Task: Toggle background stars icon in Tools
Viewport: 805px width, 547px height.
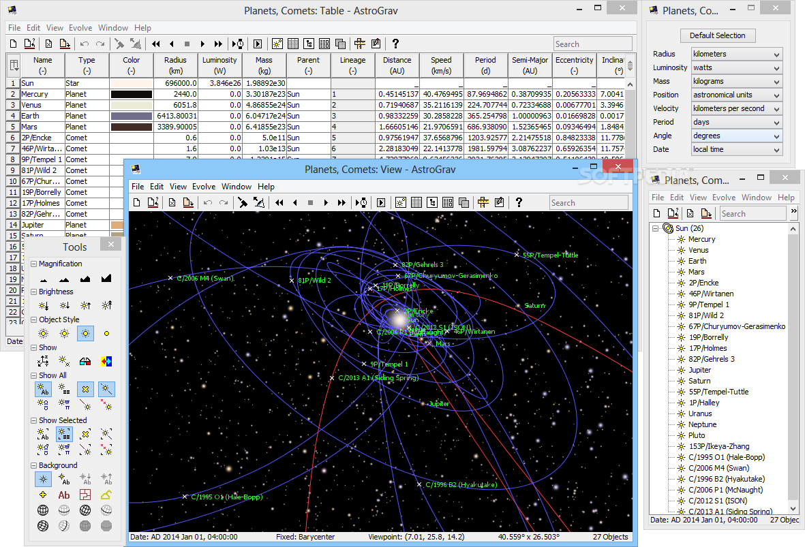Action: click(x=43, y=480)
